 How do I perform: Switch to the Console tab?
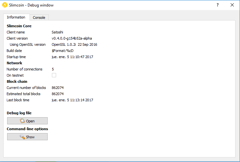click(x=39, y=18)
